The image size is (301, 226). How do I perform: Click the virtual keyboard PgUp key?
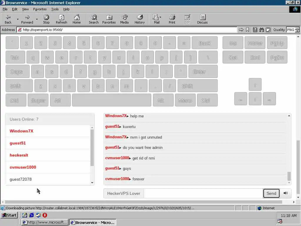point(277,43)
